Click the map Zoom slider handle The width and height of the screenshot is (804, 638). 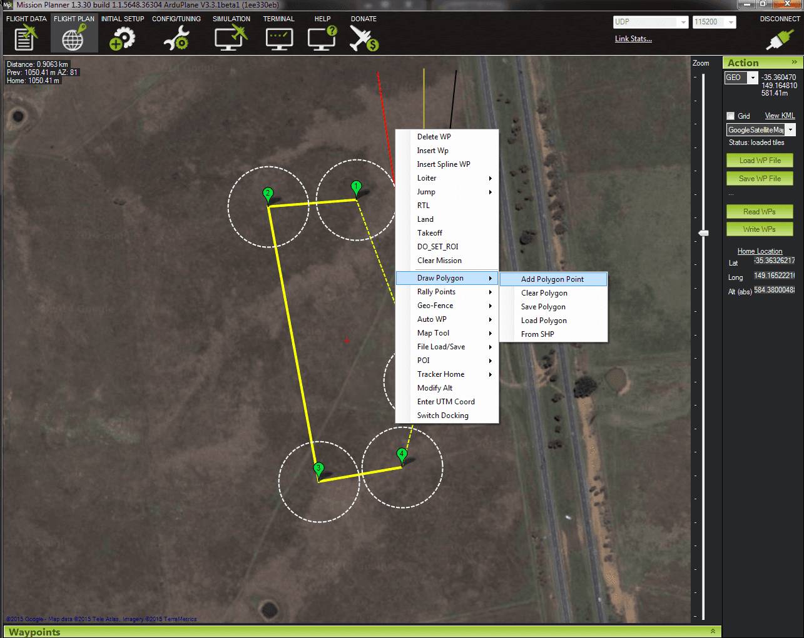704,233
